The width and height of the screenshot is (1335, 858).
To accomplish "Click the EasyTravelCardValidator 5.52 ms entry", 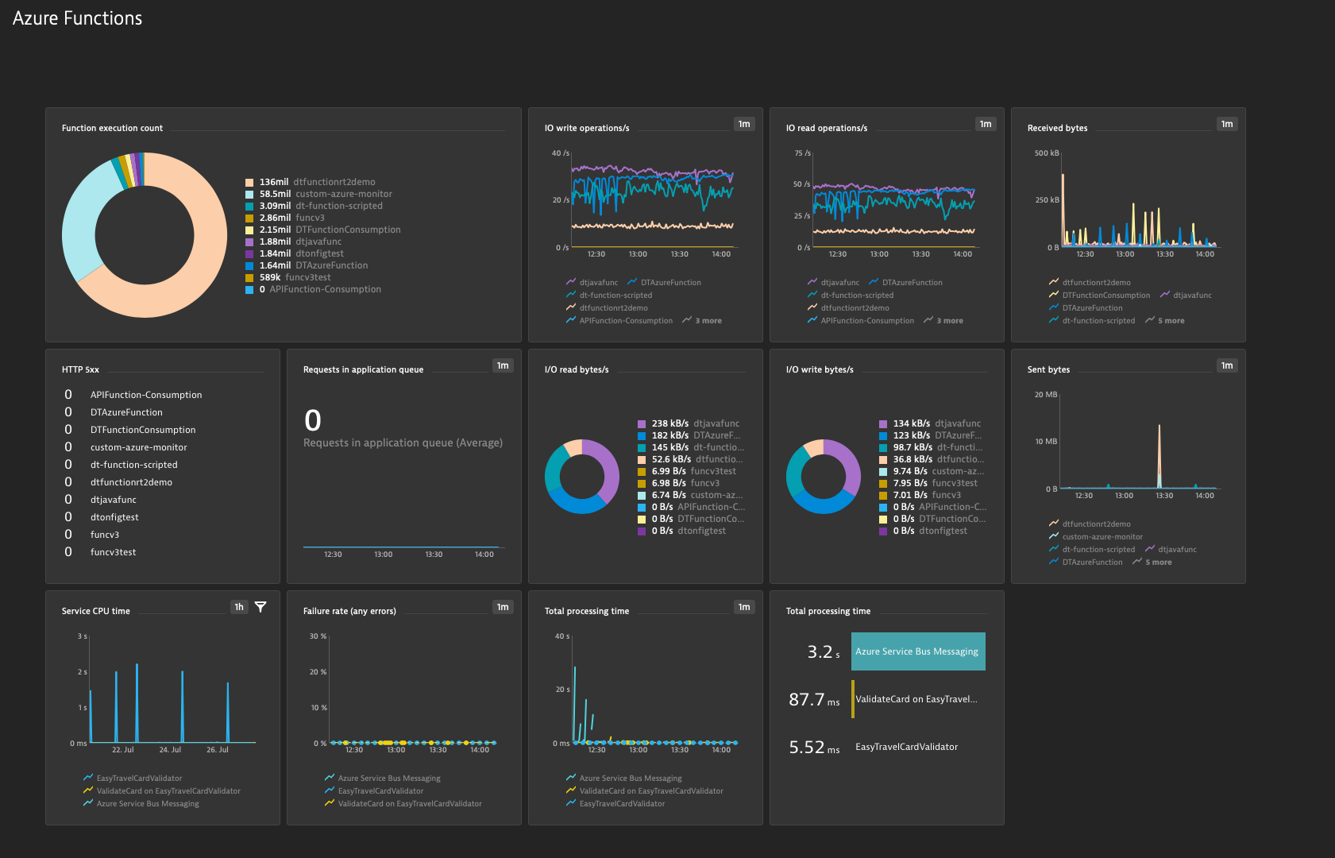I will coord(907,747).
